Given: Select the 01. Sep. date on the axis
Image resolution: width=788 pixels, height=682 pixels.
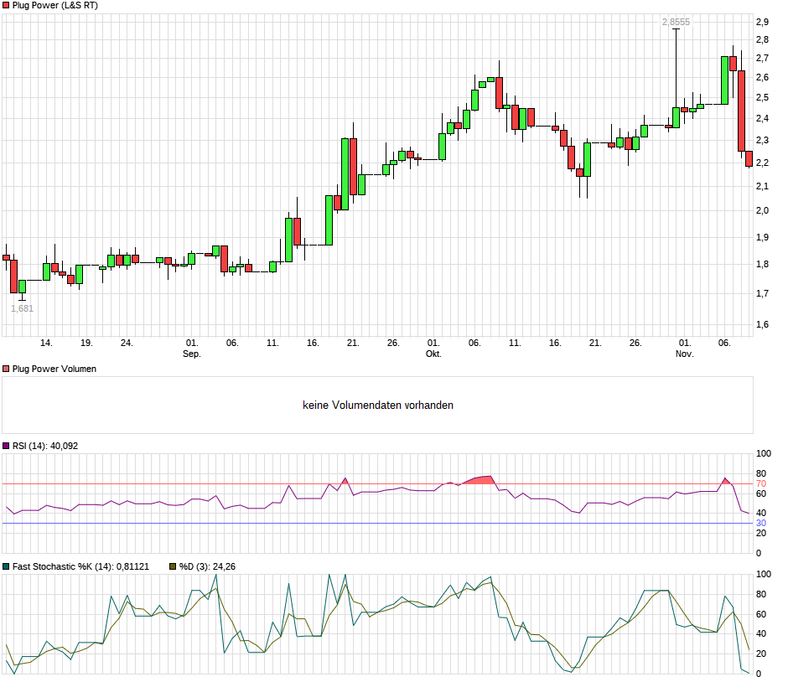Looking at the screenshot, I should pyautogui.click(x=192, y=348).
